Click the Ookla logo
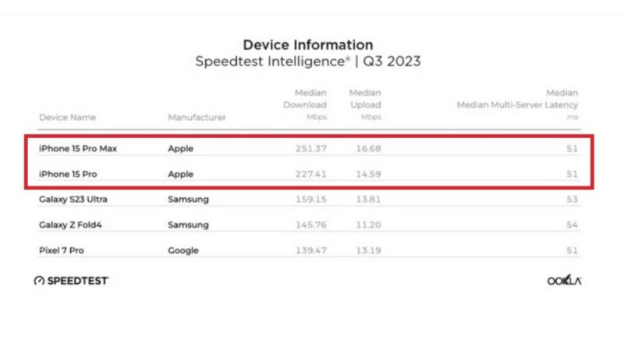The image size is (624, 351). point(564,281)
